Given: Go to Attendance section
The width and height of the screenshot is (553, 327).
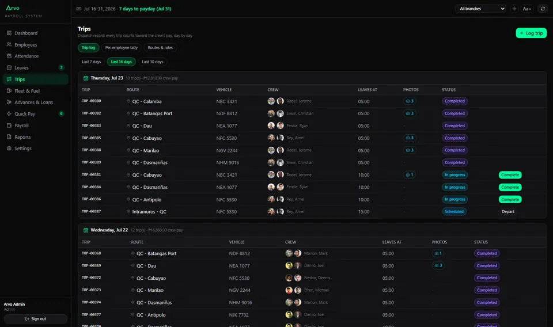Looking at the screenshot, I should coord(35,56).
